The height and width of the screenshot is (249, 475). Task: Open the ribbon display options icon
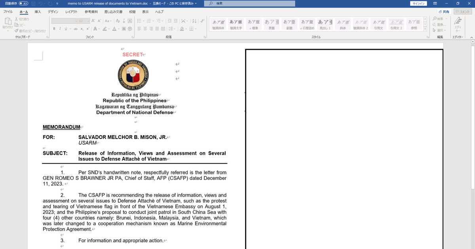point(435,3)
